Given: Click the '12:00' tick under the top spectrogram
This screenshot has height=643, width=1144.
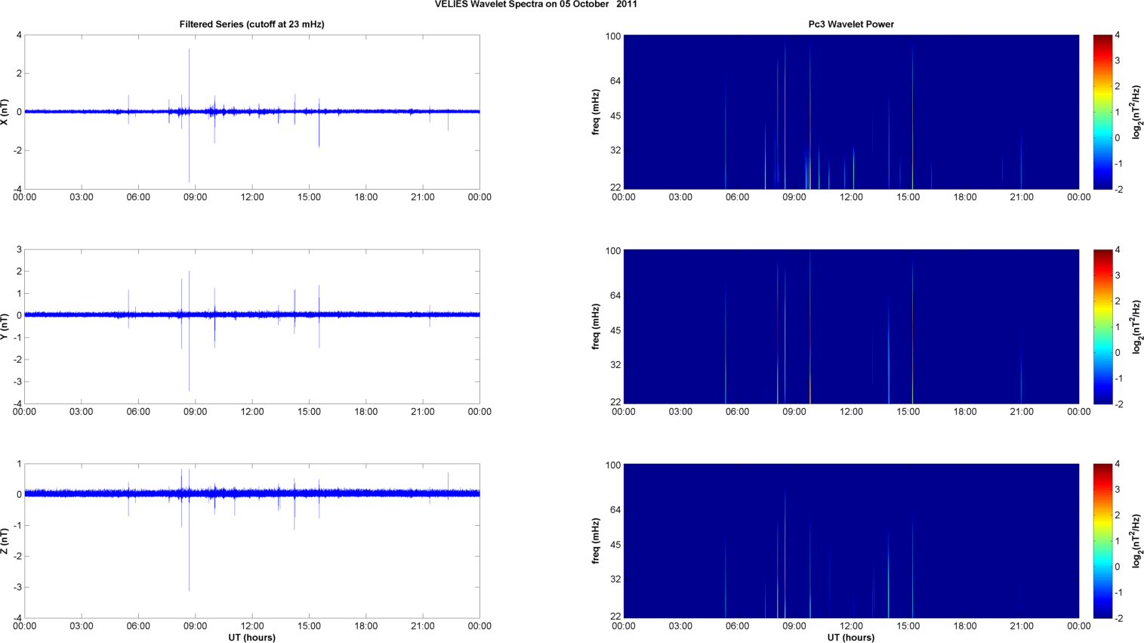Looking at the screenshot, I should tap(851, 197).
